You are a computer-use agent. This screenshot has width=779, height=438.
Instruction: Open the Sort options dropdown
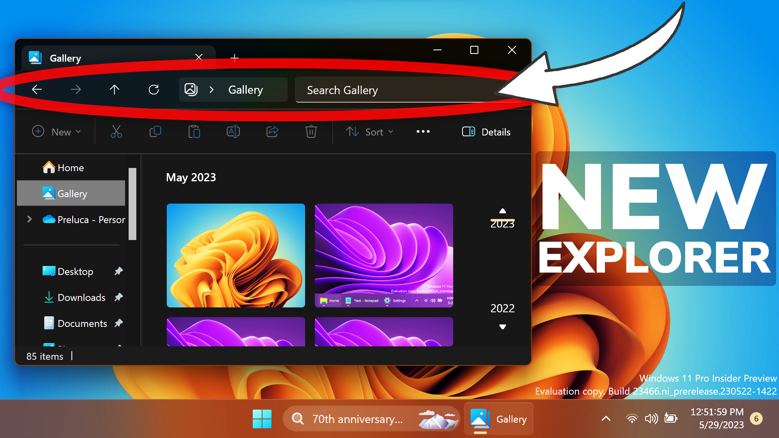click(x=370, y=132)
